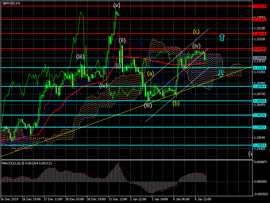Select the red 1.32161 resistance label
The width and height of the screenshot is (270, 203).
click(x=260, y=33)
